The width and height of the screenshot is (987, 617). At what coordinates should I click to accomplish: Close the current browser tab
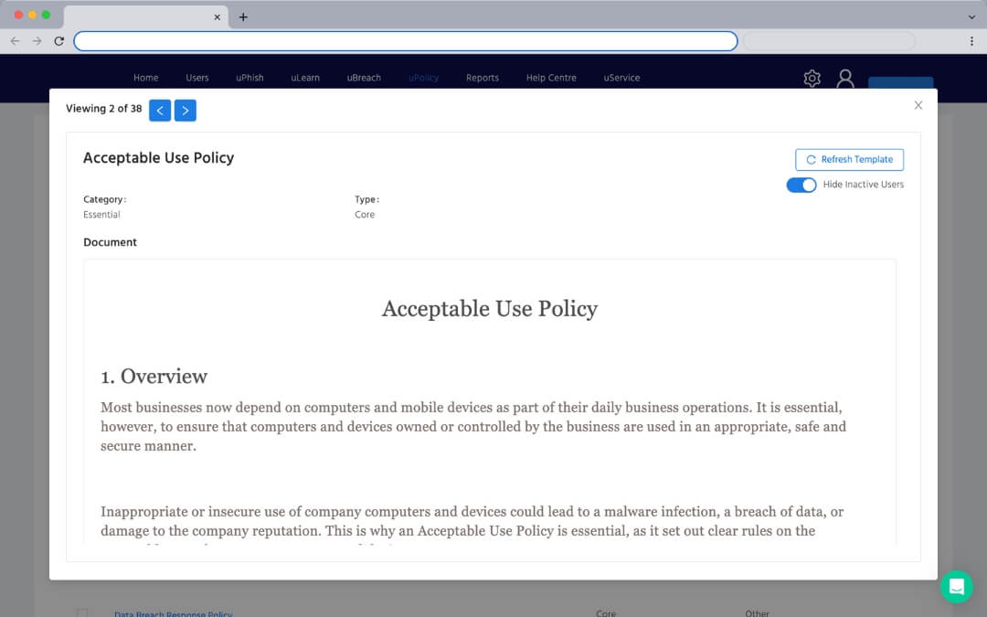tap(218, 17)
